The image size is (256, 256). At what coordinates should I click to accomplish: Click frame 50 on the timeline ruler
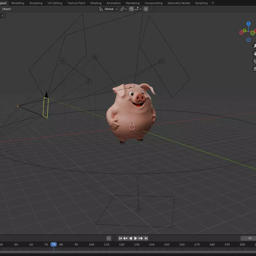tap(16, 244)
